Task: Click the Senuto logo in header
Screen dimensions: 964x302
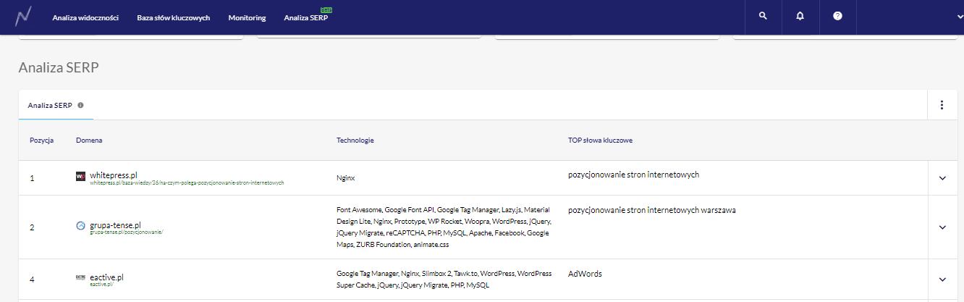Action: [x=24, y=17]
